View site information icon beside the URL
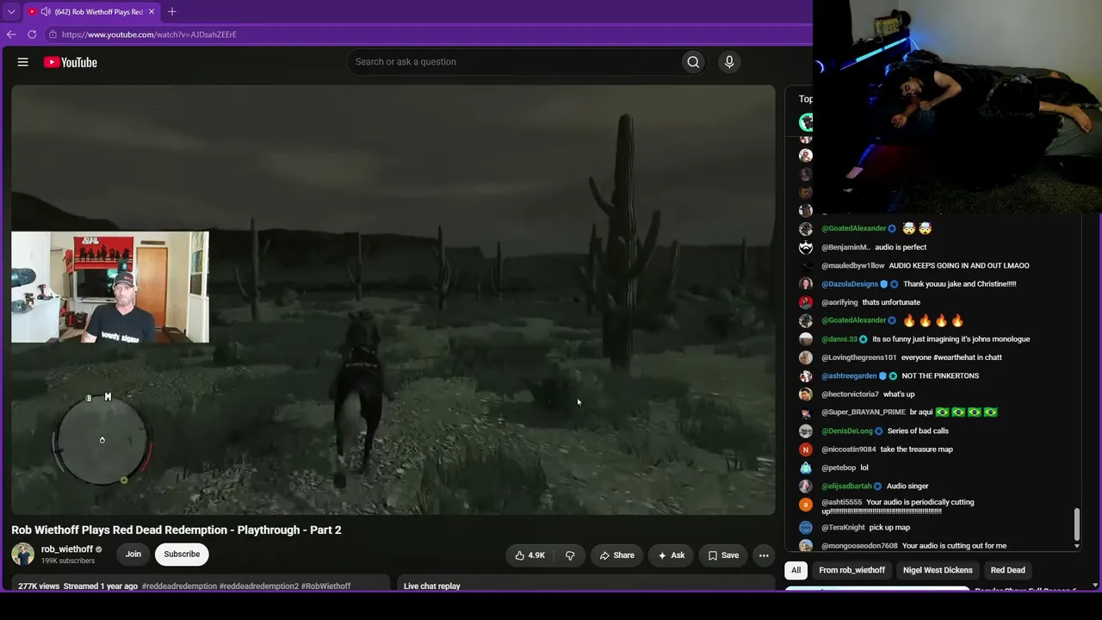Screen dimensions: 1102x620 tap(53, 34)
